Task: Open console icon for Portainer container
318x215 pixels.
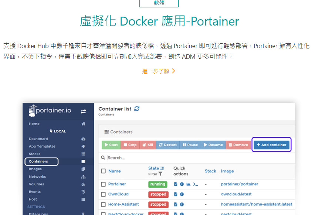Action: (x=196, y=184)
